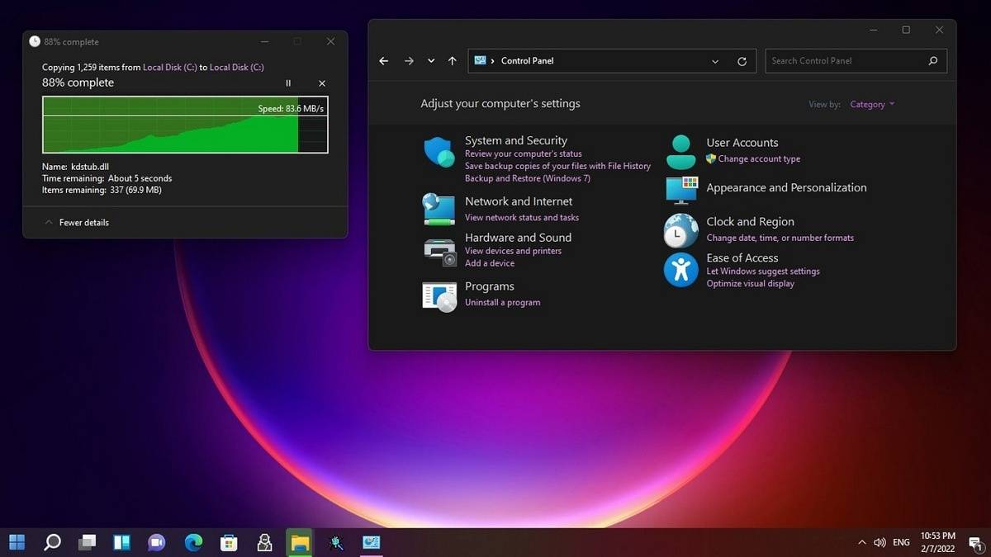Click the System and Security shield icon
This screenshot has height=557, width=991.
click(x=439, y=153)
